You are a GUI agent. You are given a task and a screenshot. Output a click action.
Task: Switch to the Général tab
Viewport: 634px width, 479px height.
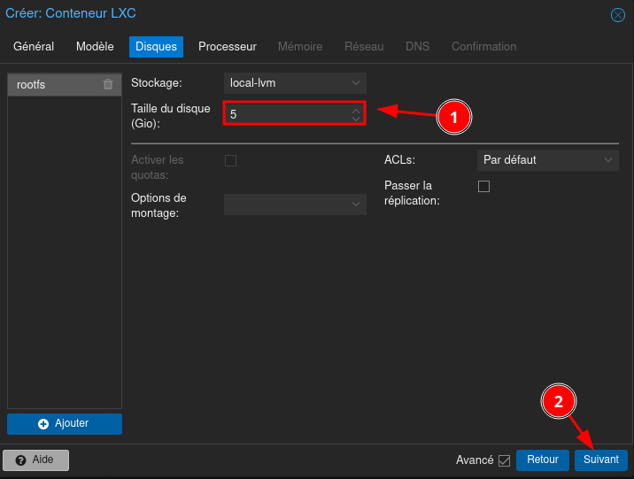[34, 46]
